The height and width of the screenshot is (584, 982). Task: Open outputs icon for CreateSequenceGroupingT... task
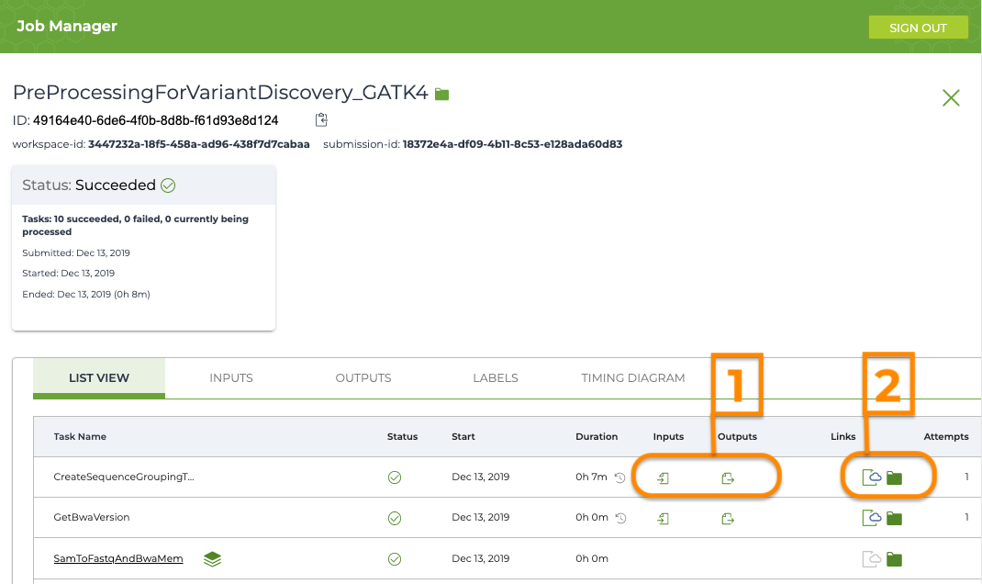click(x=727, y=478)
